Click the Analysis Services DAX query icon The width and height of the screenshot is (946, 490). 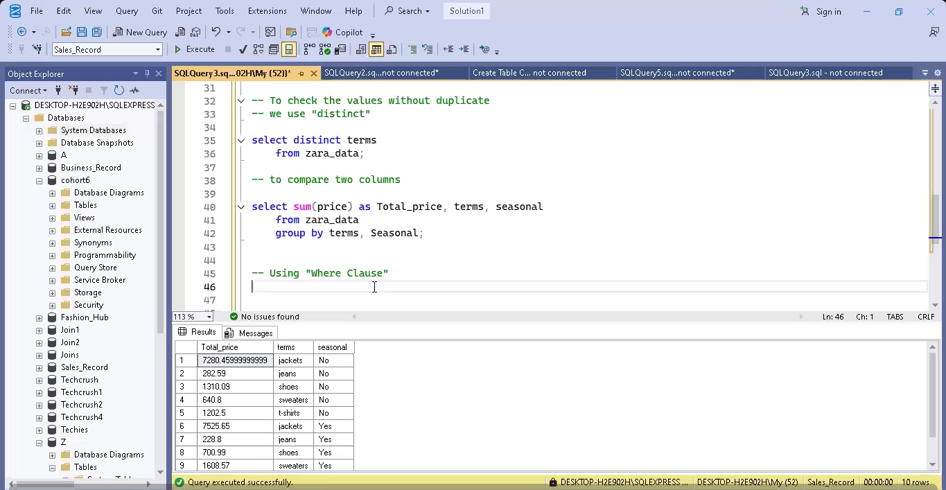pyautogui.click(x=195, y=32)
